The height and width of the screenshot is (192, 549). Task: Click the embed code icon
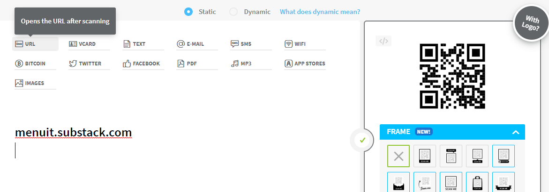pos(384,41)
